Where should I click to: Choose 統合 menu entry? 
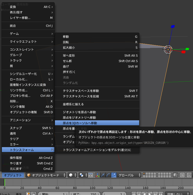[x=28, y=26]
